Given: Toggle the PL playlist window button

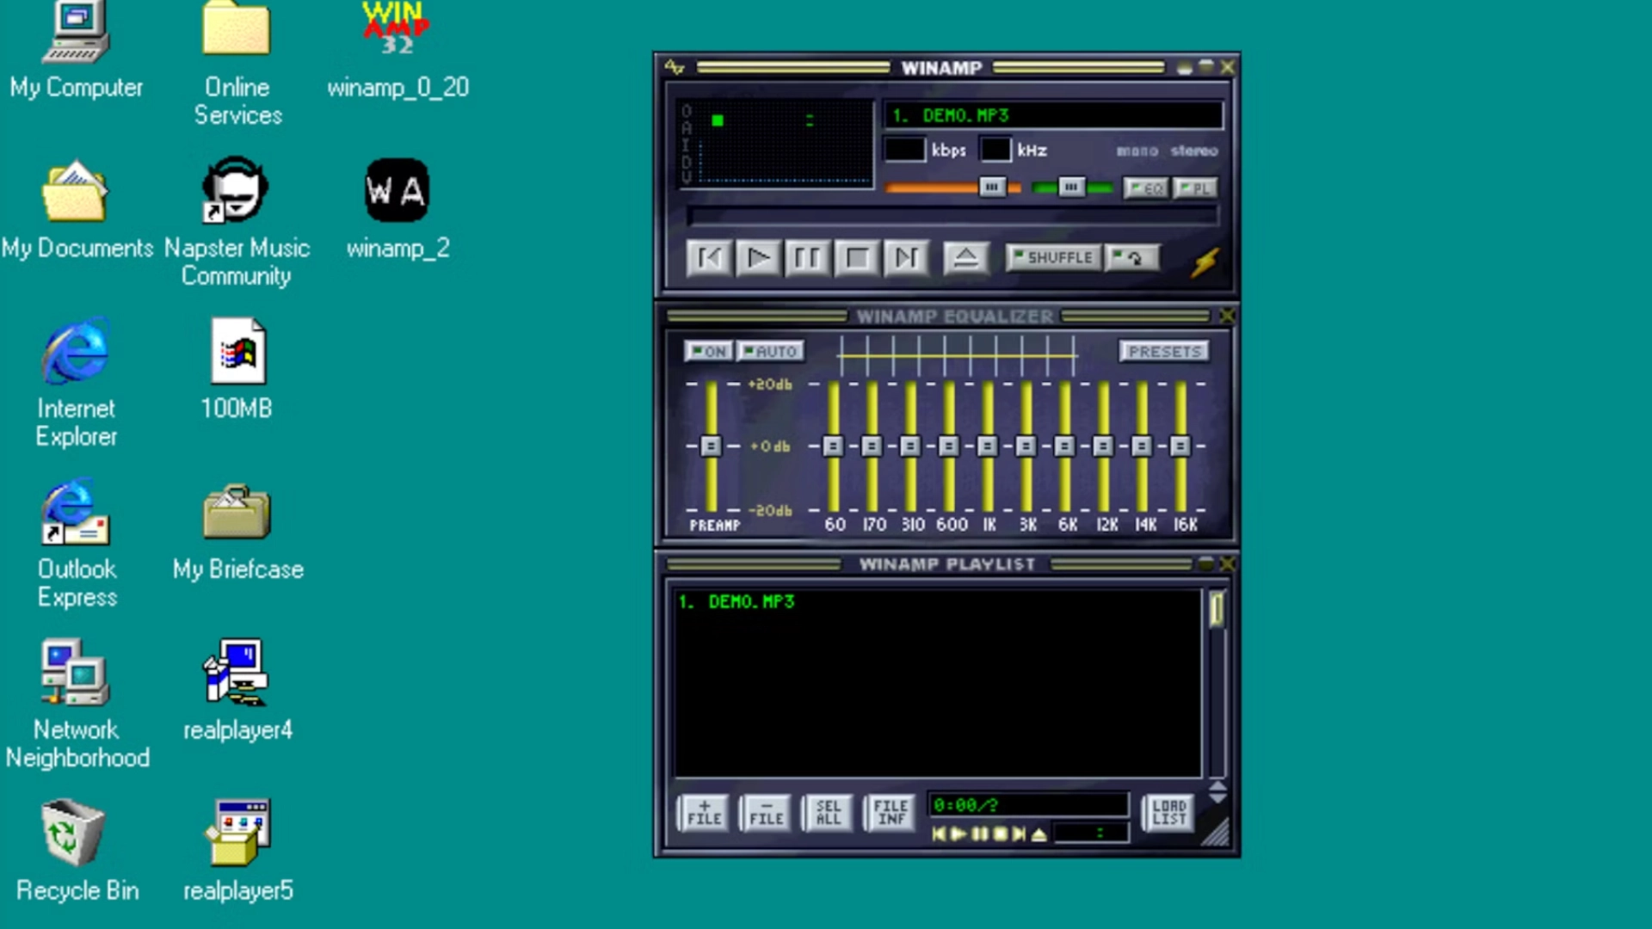Looking at the screenshot, I should click(x=1195, y=188).
